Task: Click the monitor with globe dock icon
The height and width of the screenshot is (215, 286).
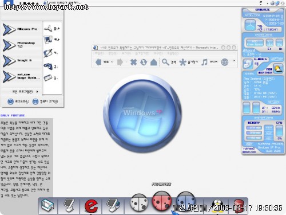Action: 113,205
